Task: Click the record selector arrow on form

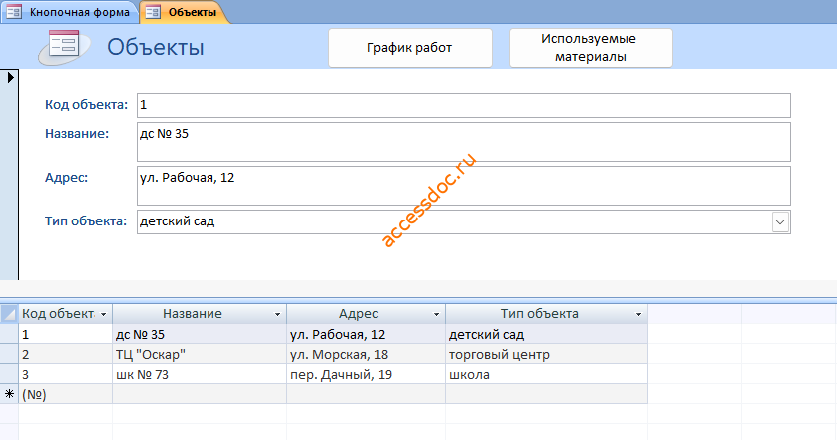Action: 10,78
